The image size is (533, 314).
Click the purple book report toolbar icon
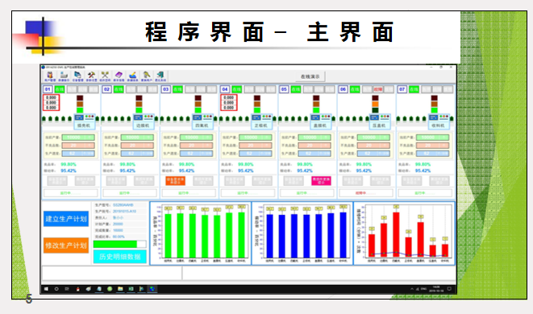tap(119, 76)
